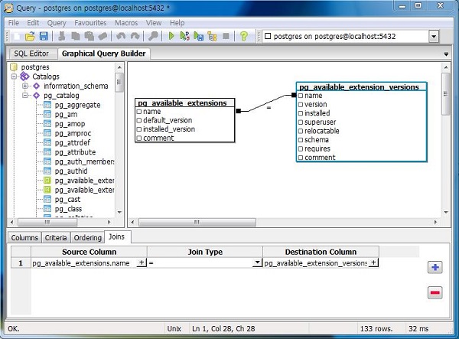459x339 pixels.
Task: Click the canvas vertical scrollbar thumb
Action: click(x=445, y=94)
